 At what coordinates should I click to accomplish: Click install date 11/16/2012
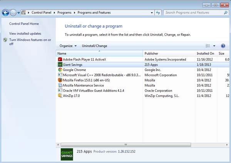point(205,59)
